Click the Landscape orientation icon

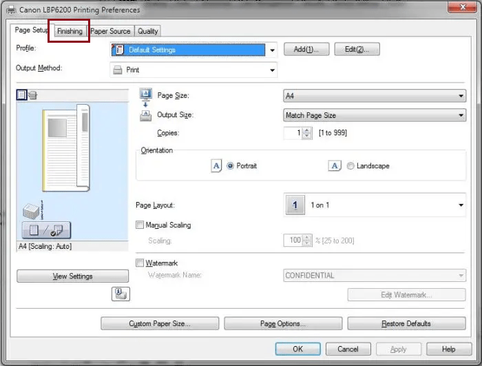(x=335, y=166)
